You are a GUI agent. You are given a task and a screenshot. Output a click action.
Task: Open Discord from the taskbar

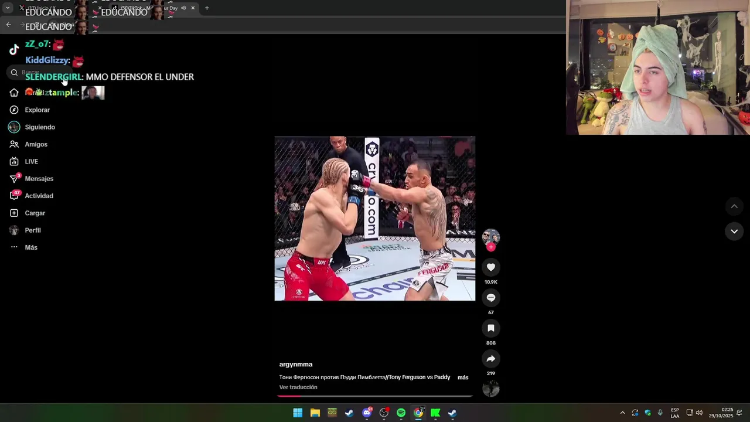367,413
